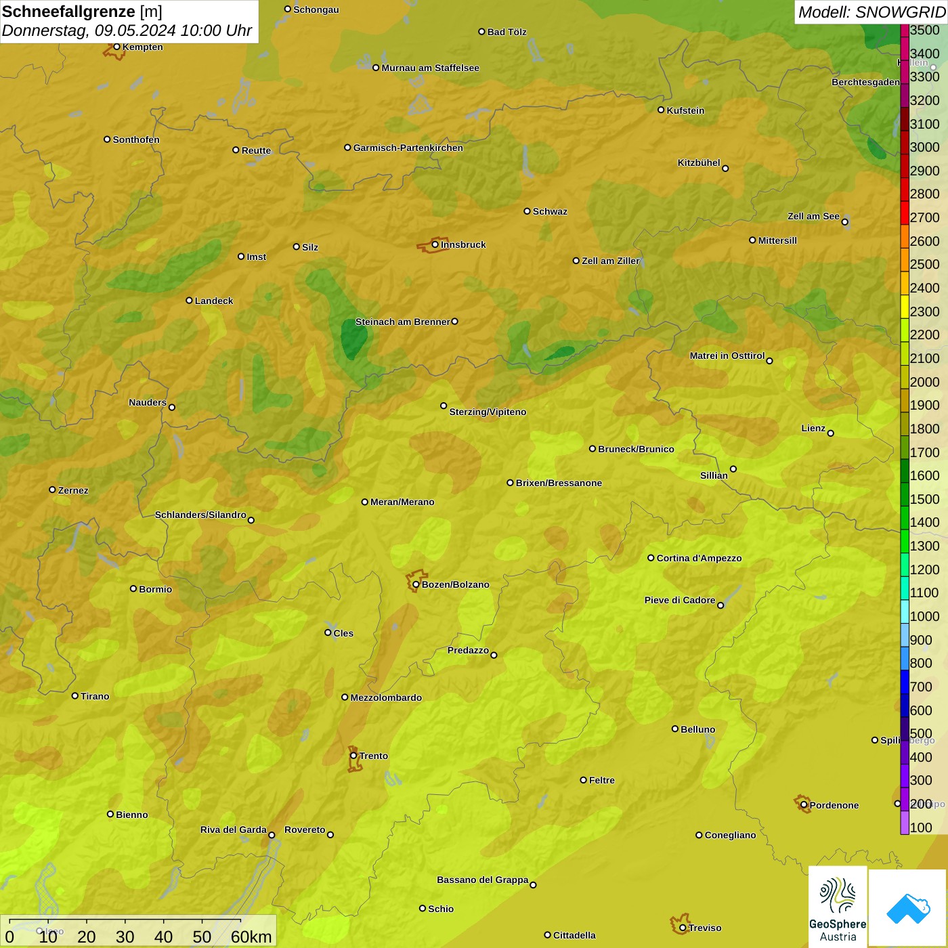Select the 1000 m cyan legend color
Image resolution: width=948 pixels, height=948 pixels.
[x=905, y=612]
